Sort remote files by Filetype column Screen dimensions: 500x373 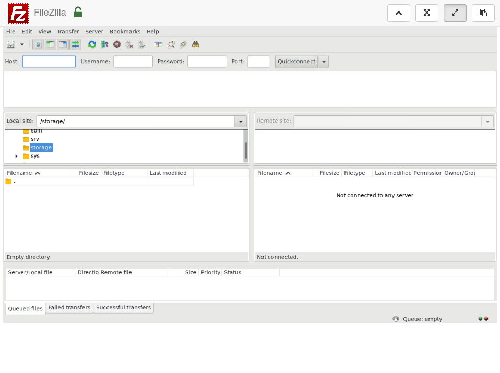[357, 173]
